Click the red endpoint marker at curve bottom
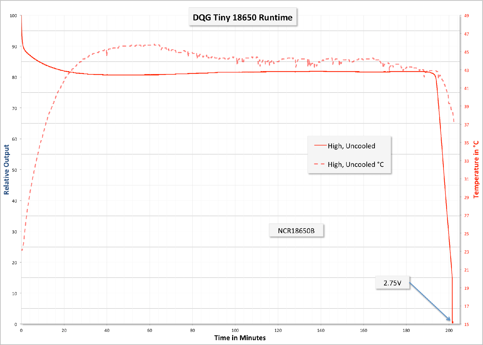The height and width of the screenshot is (345, 483). point(452,322)
